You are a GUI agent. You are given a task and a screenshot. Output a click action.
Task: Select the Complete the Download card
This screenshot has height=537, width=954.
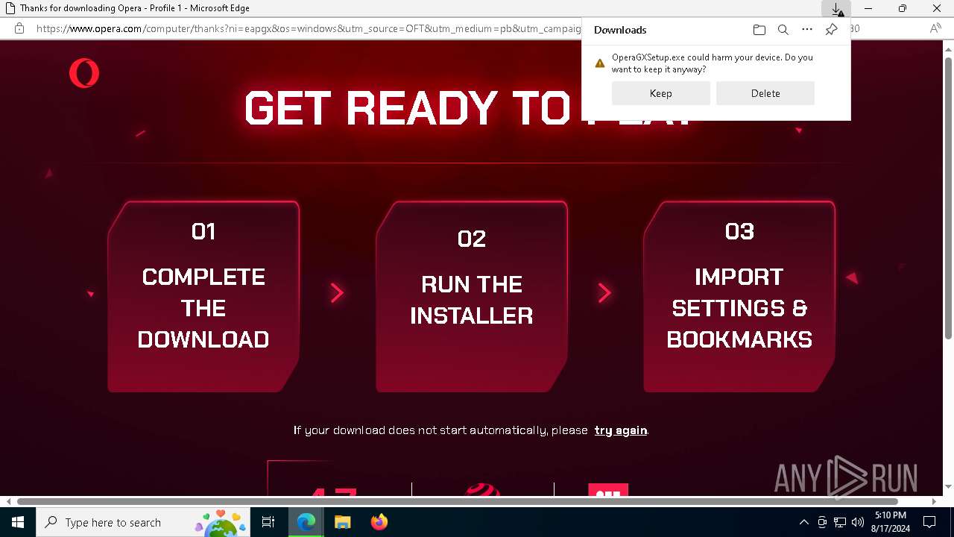(203, 296)
